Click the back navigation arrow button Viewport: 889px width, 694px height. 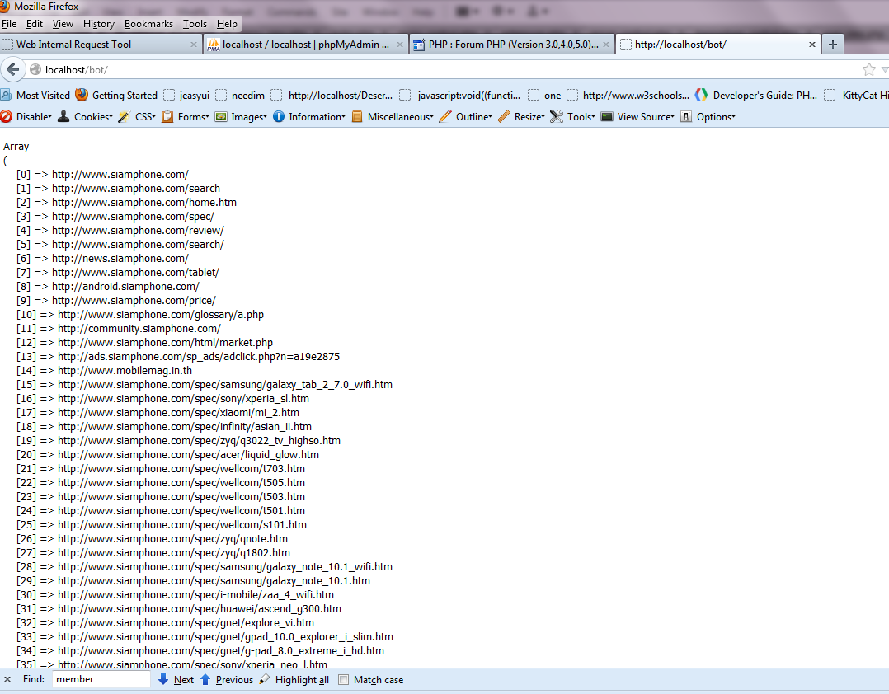[x=12, y=70]
